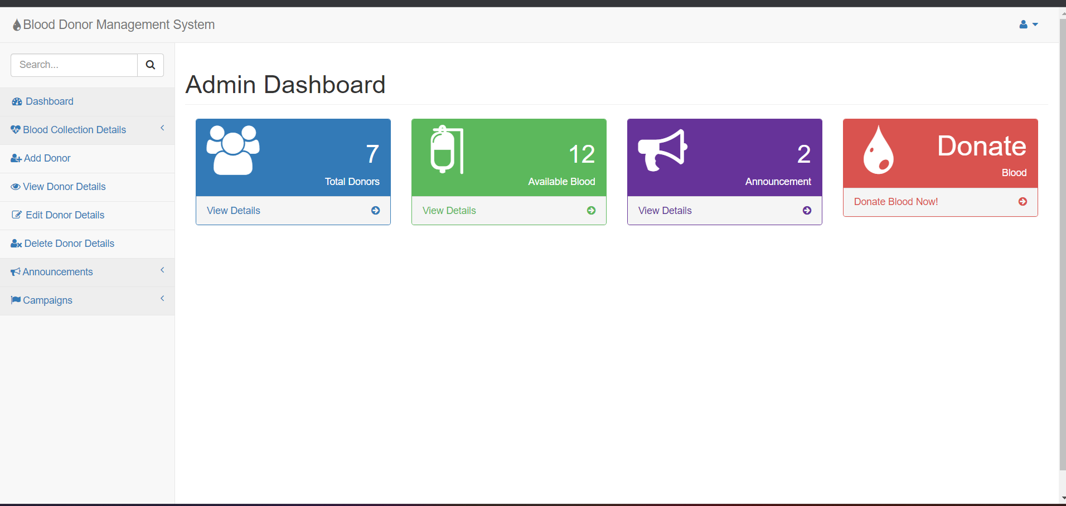Viewport: 1066px width, 506px height.
Task: Click the Add Donor person-plus icon
Action: point(15,158)
